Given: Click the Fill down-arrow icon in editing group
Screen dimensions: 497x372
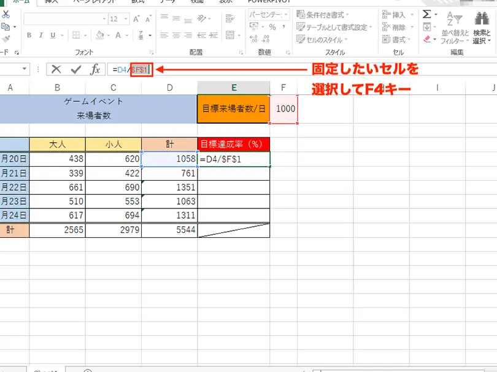Looking at the screenshot, I should [x=427, y=27].
